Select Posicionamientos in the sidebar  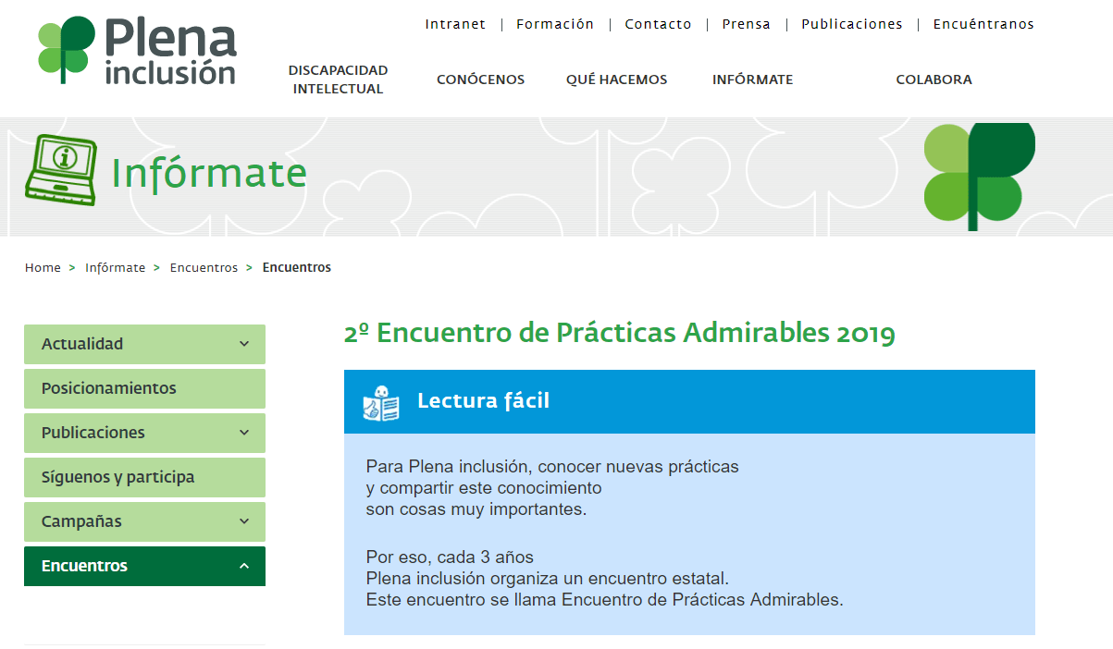[144, 388]
